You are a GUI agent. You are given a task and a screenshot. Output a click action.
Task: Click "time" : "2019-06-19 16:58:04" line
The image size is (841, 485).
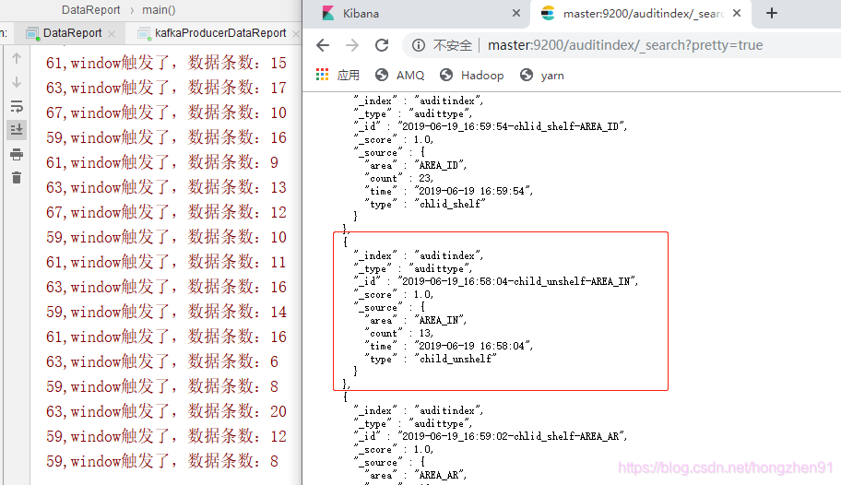pyautogui.click(x=449, y=346)
